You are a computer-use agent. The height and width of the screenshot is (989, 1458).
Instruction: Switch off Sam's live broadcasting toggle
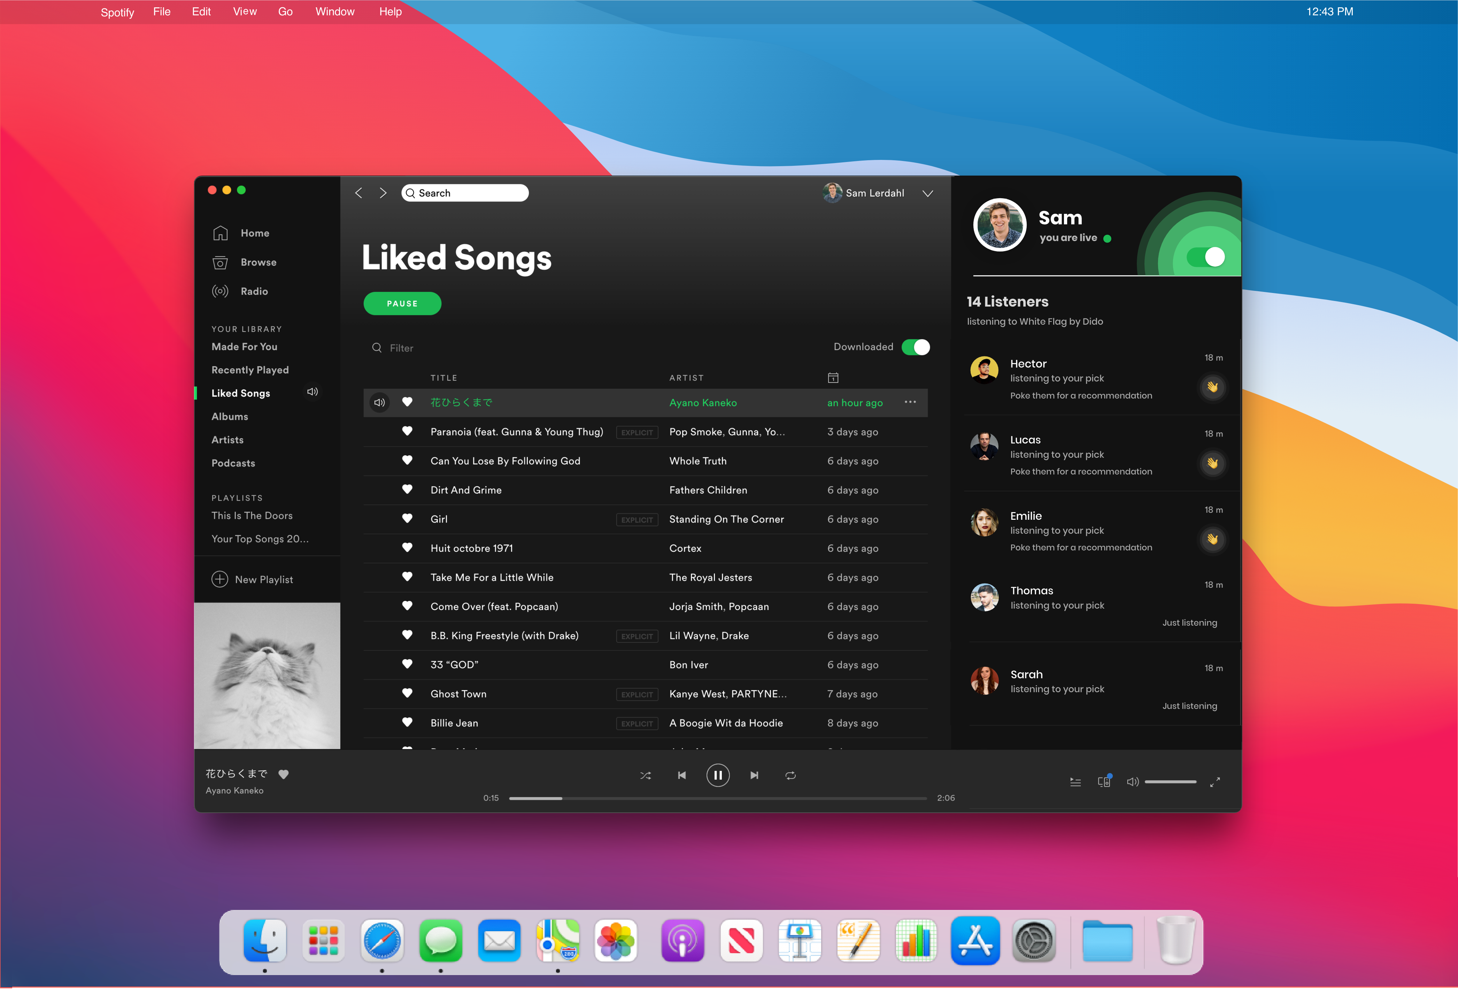(x=1205, y=257)
